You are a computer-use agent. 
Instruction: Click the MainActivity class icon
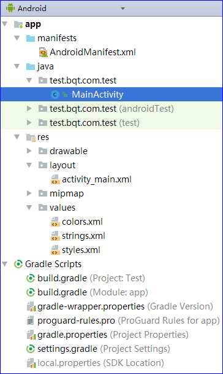(x=55, y=95)
